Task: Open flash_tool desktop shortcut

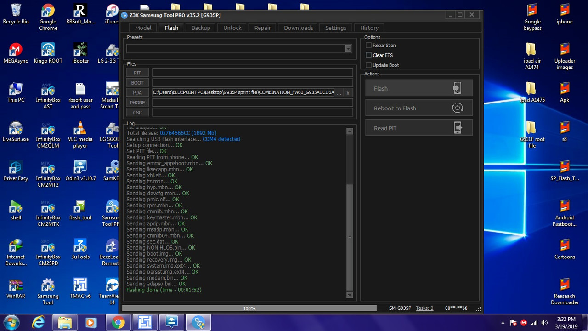Action: tap(80, 210)
